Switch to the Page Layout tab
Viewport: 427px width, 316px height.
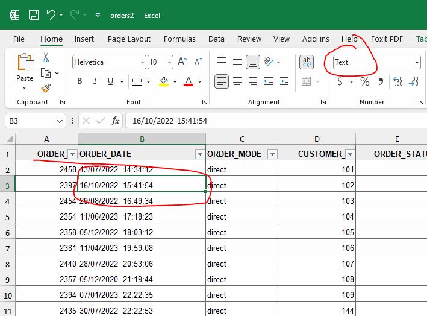coord(129,39)
